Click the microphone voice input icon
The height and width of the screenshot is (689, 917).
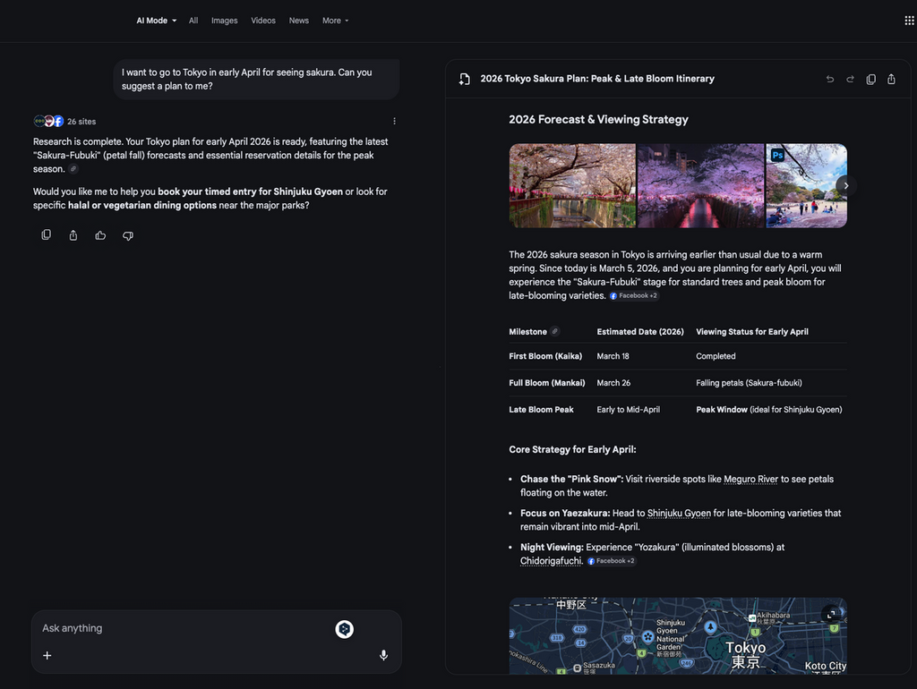coord(383,655)
